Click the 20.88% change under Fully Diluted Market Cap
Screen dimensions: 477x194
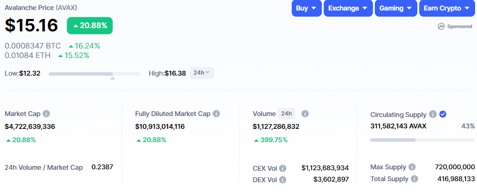[151, 140]
